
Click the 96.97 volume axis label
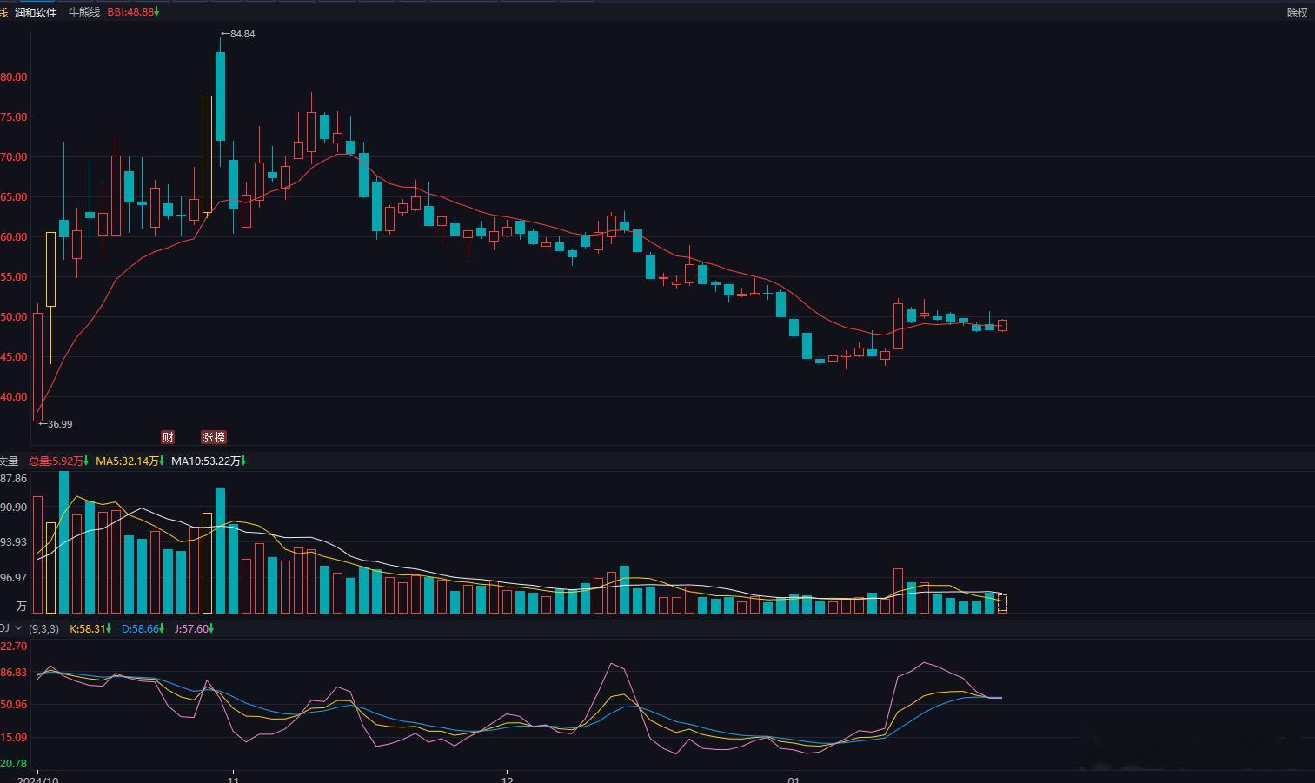tap(14, 577)
